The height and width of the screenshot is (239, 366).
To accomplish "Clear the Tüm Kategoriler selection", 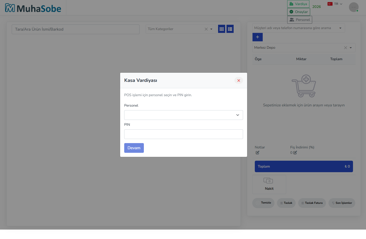I will [x=206, y=29].
